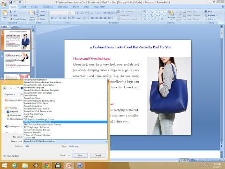225x169 pixels.
Task: Click the Cut command
Action: click(13, 12)
